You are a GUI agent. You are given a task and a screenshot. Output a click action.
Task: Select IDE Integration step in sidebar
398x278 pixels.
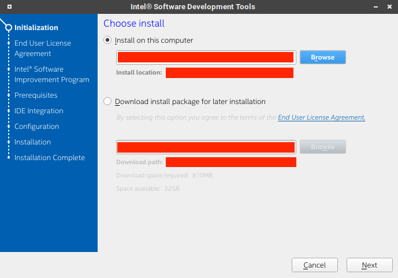39,111
